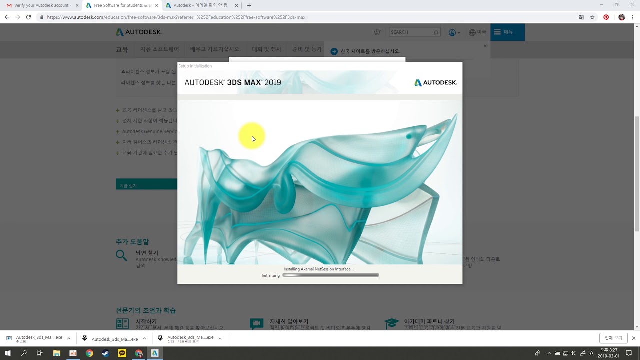Image resolution: width=640 pixels, height=360 pixels.
Task: Open Windows taskbar search
Action: (24, 353)
